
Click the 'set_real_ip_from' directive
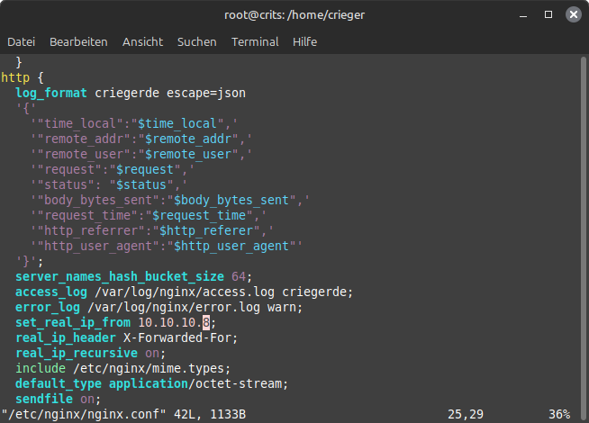(73, 322)
